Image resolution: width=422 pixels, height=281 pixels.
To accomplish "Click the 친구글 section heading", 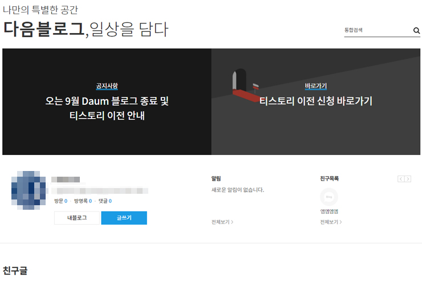I will 15,271.
